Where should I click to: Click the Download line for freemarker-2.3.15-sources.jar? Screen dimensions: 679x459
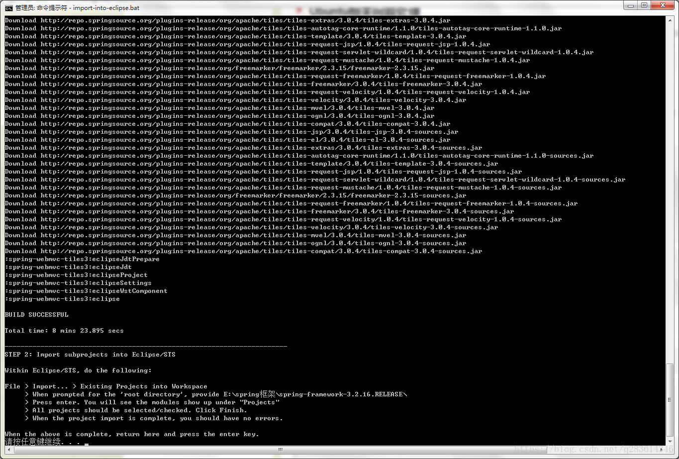click(x=236, y=195)
